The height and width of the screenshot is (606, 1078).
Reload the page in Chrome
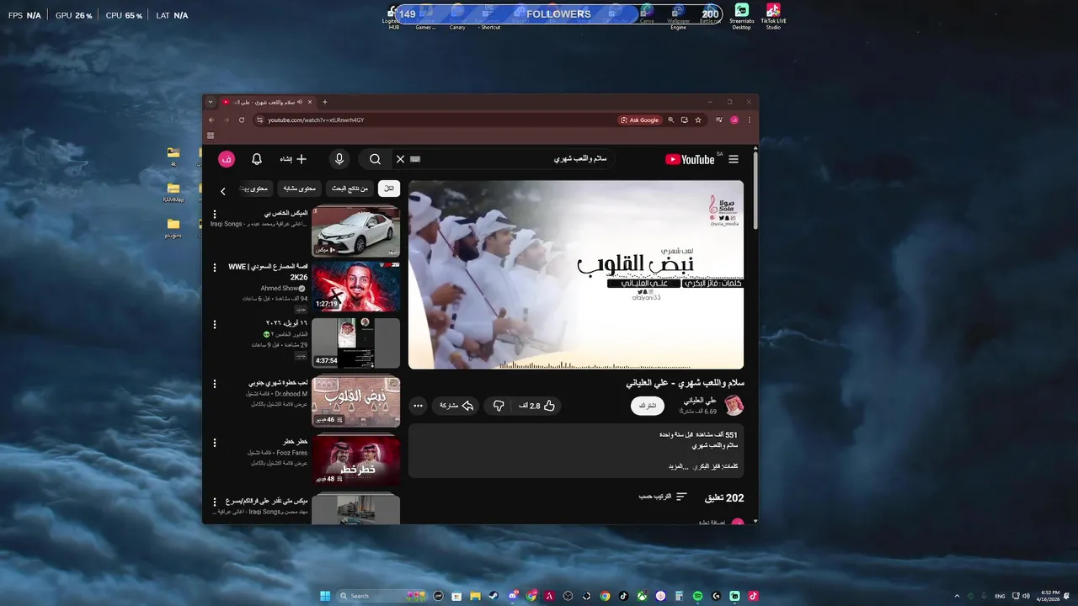(x=242, y=120)
